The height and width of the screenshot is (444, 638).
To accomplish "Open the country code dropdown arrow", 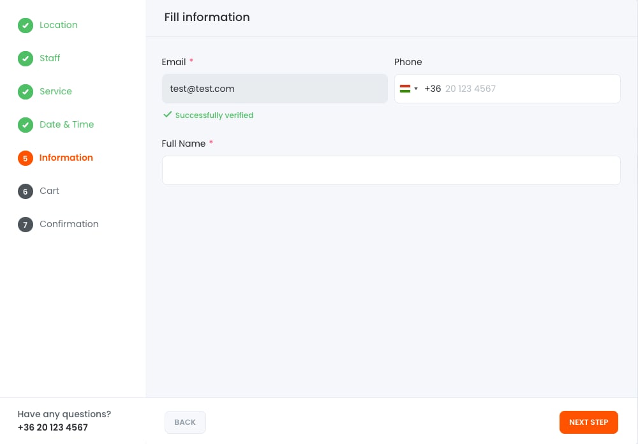I will point(416,89).
